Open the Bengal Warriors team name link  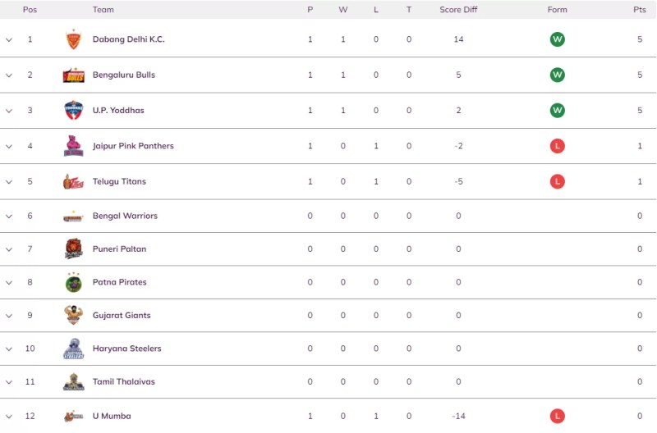(x=125, y=216)
